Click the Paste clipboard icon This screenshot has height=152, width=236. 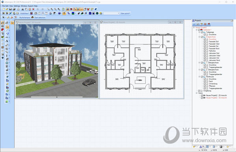30,9
